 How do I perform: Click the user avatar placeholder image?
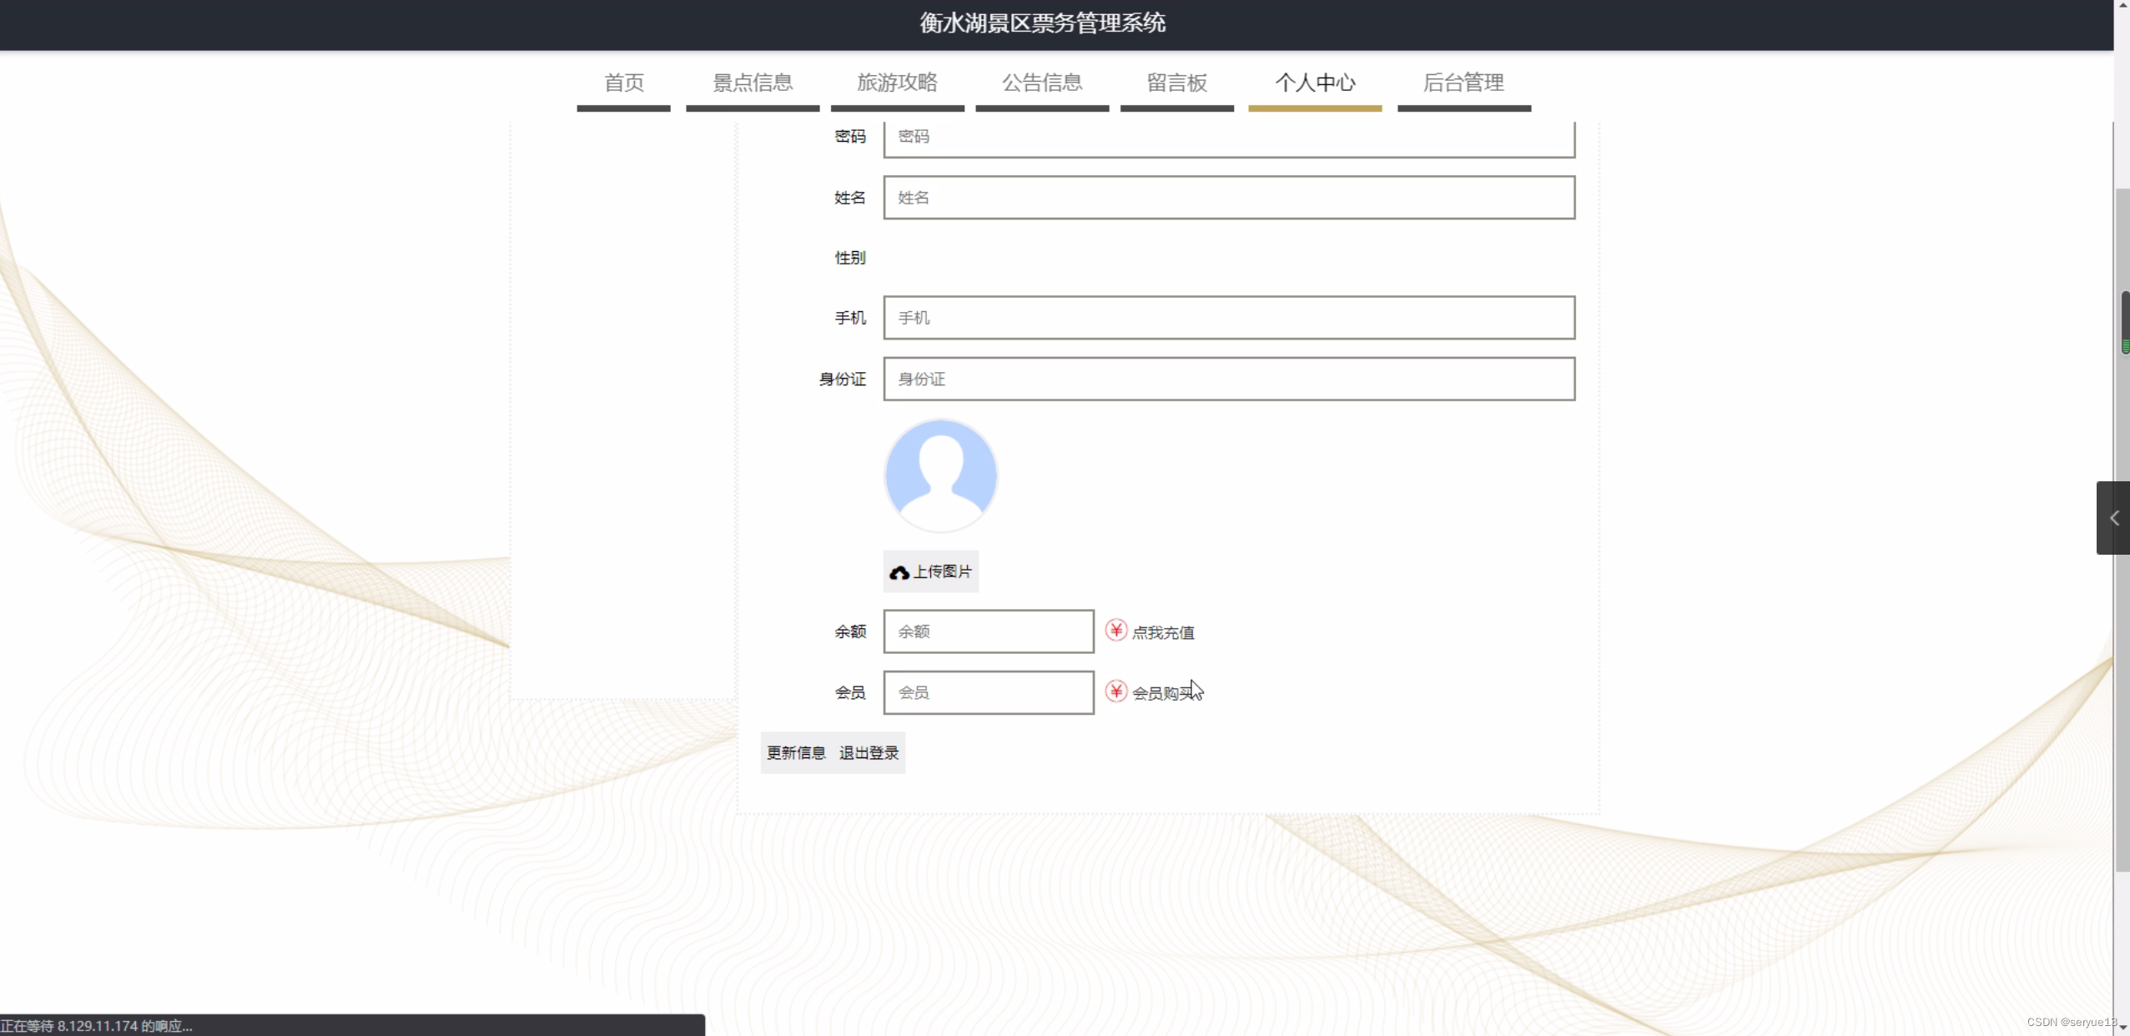tap(940, 475)
